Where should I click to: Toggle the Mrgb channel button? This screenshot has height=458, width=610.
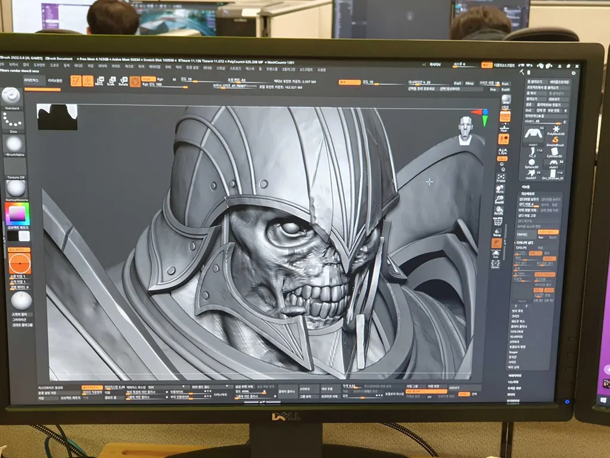click(x=147, y=79)
